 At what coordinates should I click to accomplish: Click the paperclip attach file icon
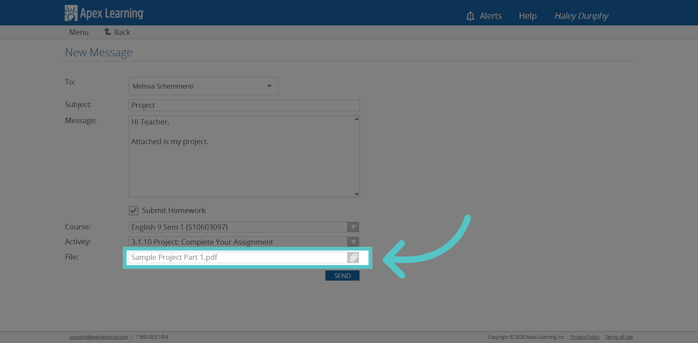(353, 258)
